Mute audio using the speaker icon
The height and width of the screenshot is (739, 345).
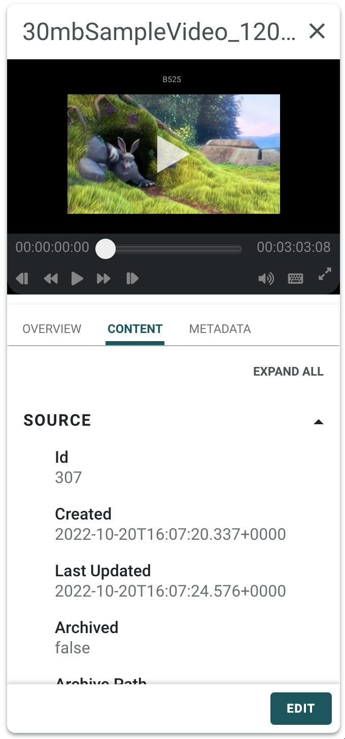(266, 278)
